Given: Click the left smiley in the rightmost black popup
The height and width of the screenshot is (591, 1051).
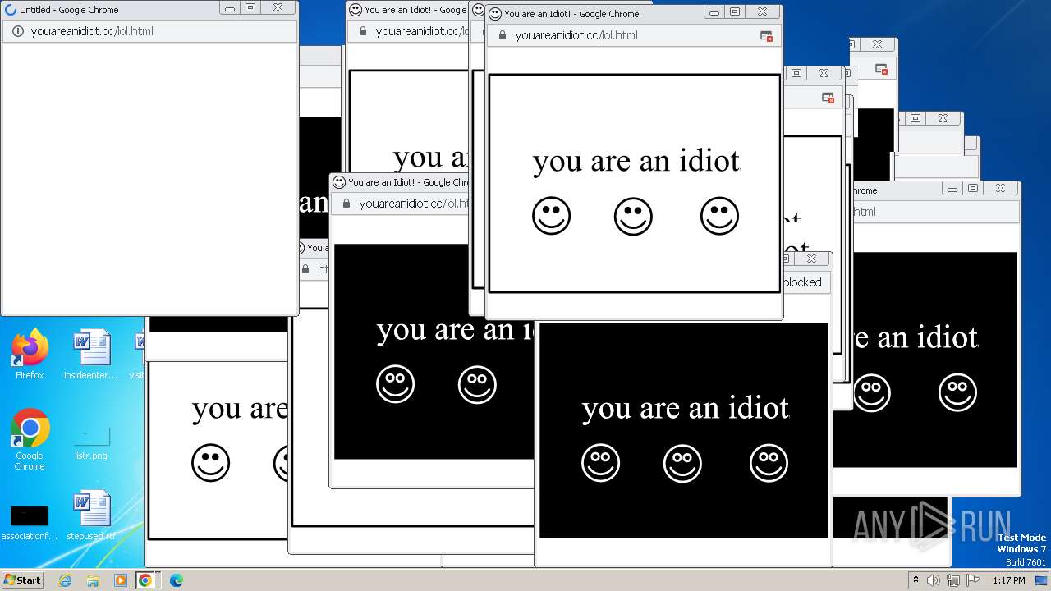Looking at the screenshot, I should 871,392.
